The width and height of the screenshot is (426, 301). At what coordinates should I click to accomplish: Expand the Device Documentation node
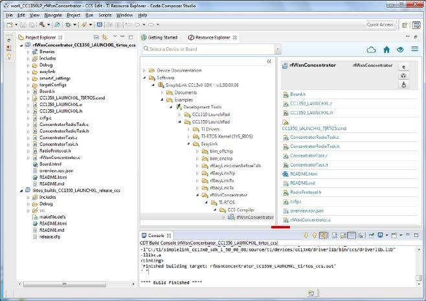pyautogui.click(x=144, y=70)
